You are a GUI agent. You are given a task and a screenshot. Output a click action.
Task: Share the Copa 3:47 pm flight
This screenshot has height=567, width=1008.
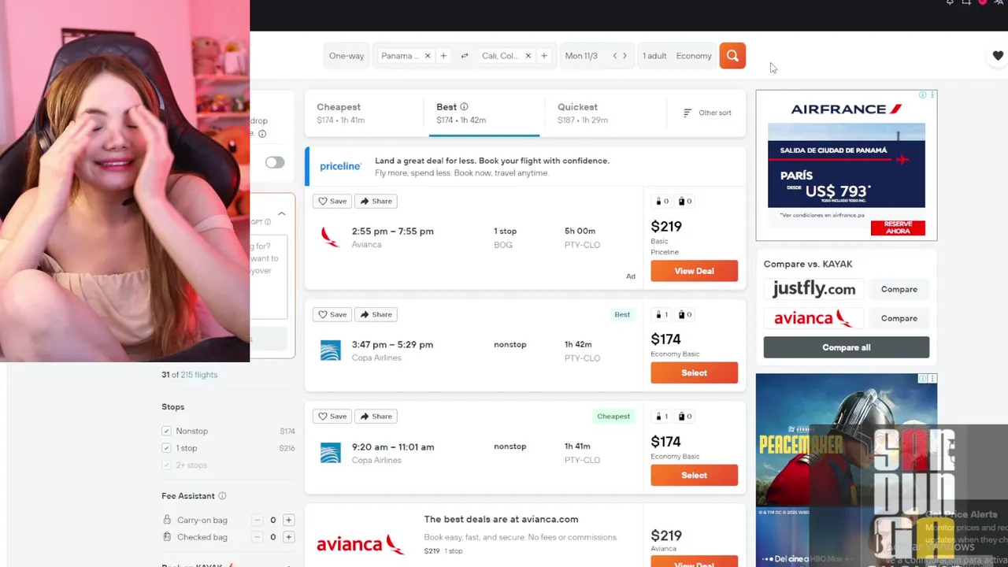(x=376, y=314)
